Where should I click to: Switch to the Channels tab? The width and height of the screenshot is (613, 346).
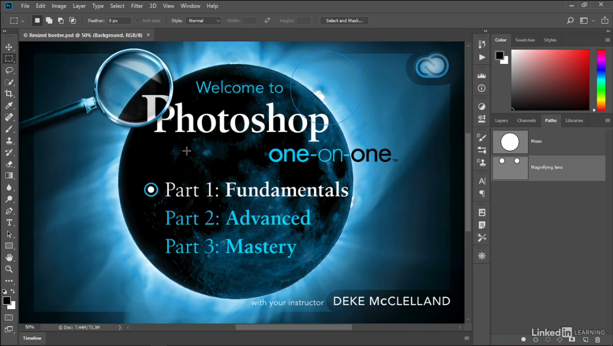pos(526,120)
